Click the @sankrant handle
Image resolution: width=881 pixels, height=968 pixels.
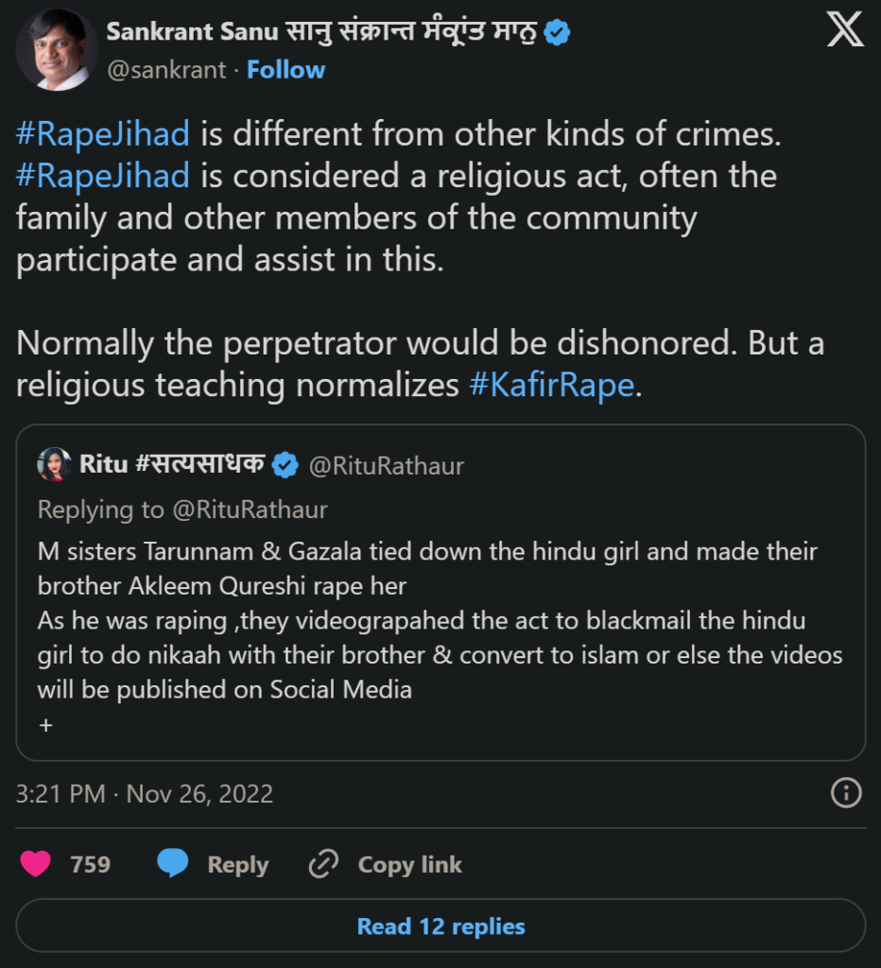pos(166,69)
